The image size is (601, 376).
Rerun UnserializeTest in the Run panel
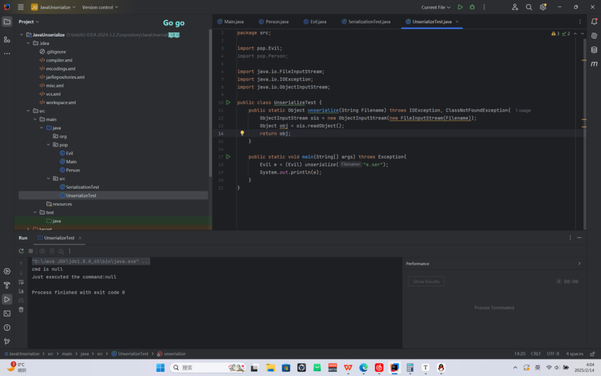pos(21,251)
